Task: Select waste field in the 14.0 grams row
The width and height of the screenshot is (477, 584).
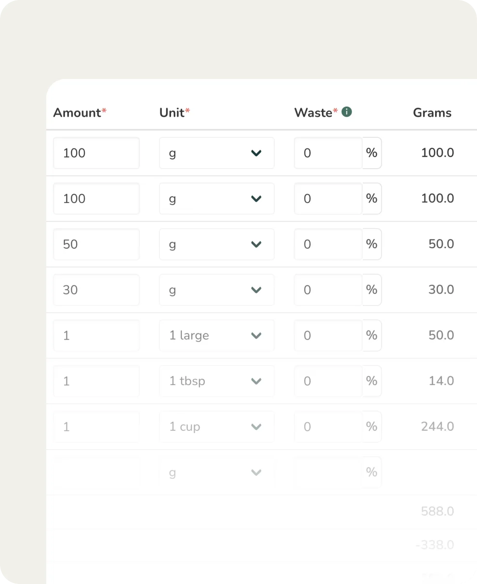Action: 328,381
